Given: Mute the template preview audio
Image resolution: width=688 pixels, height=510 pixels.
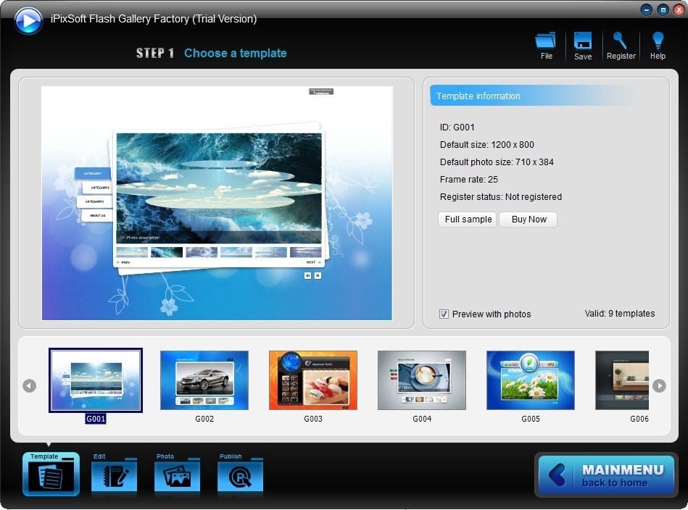Looking at the screenshot, I should pyautogui.click(x=307, y=275).
